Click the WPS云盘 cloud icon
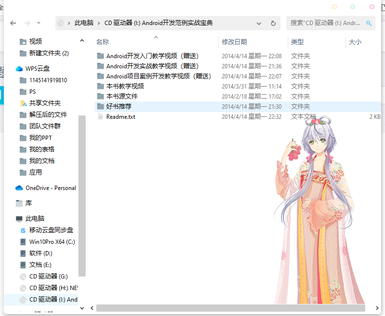The width and height of the screenshot is (385, 316). [x=19, y=69]
